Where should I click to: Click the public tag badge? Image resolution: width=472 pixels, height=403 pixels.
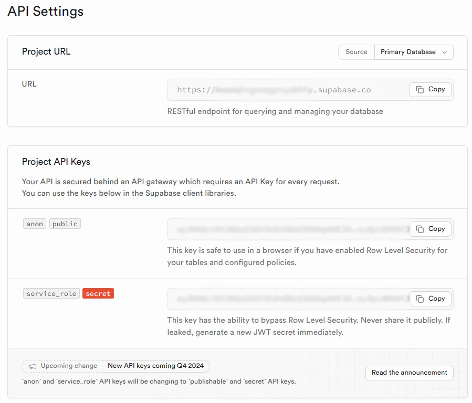(65, 224)
